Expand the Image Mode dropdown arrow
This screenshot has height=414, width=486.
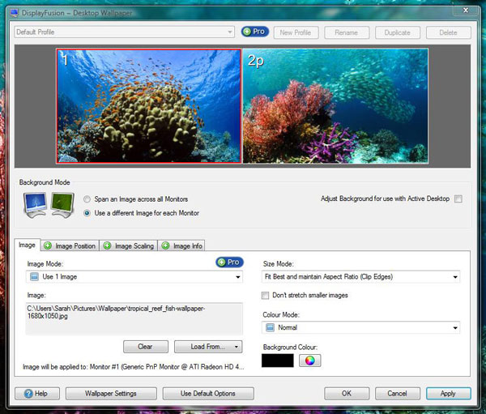click(x=237, y=277)
